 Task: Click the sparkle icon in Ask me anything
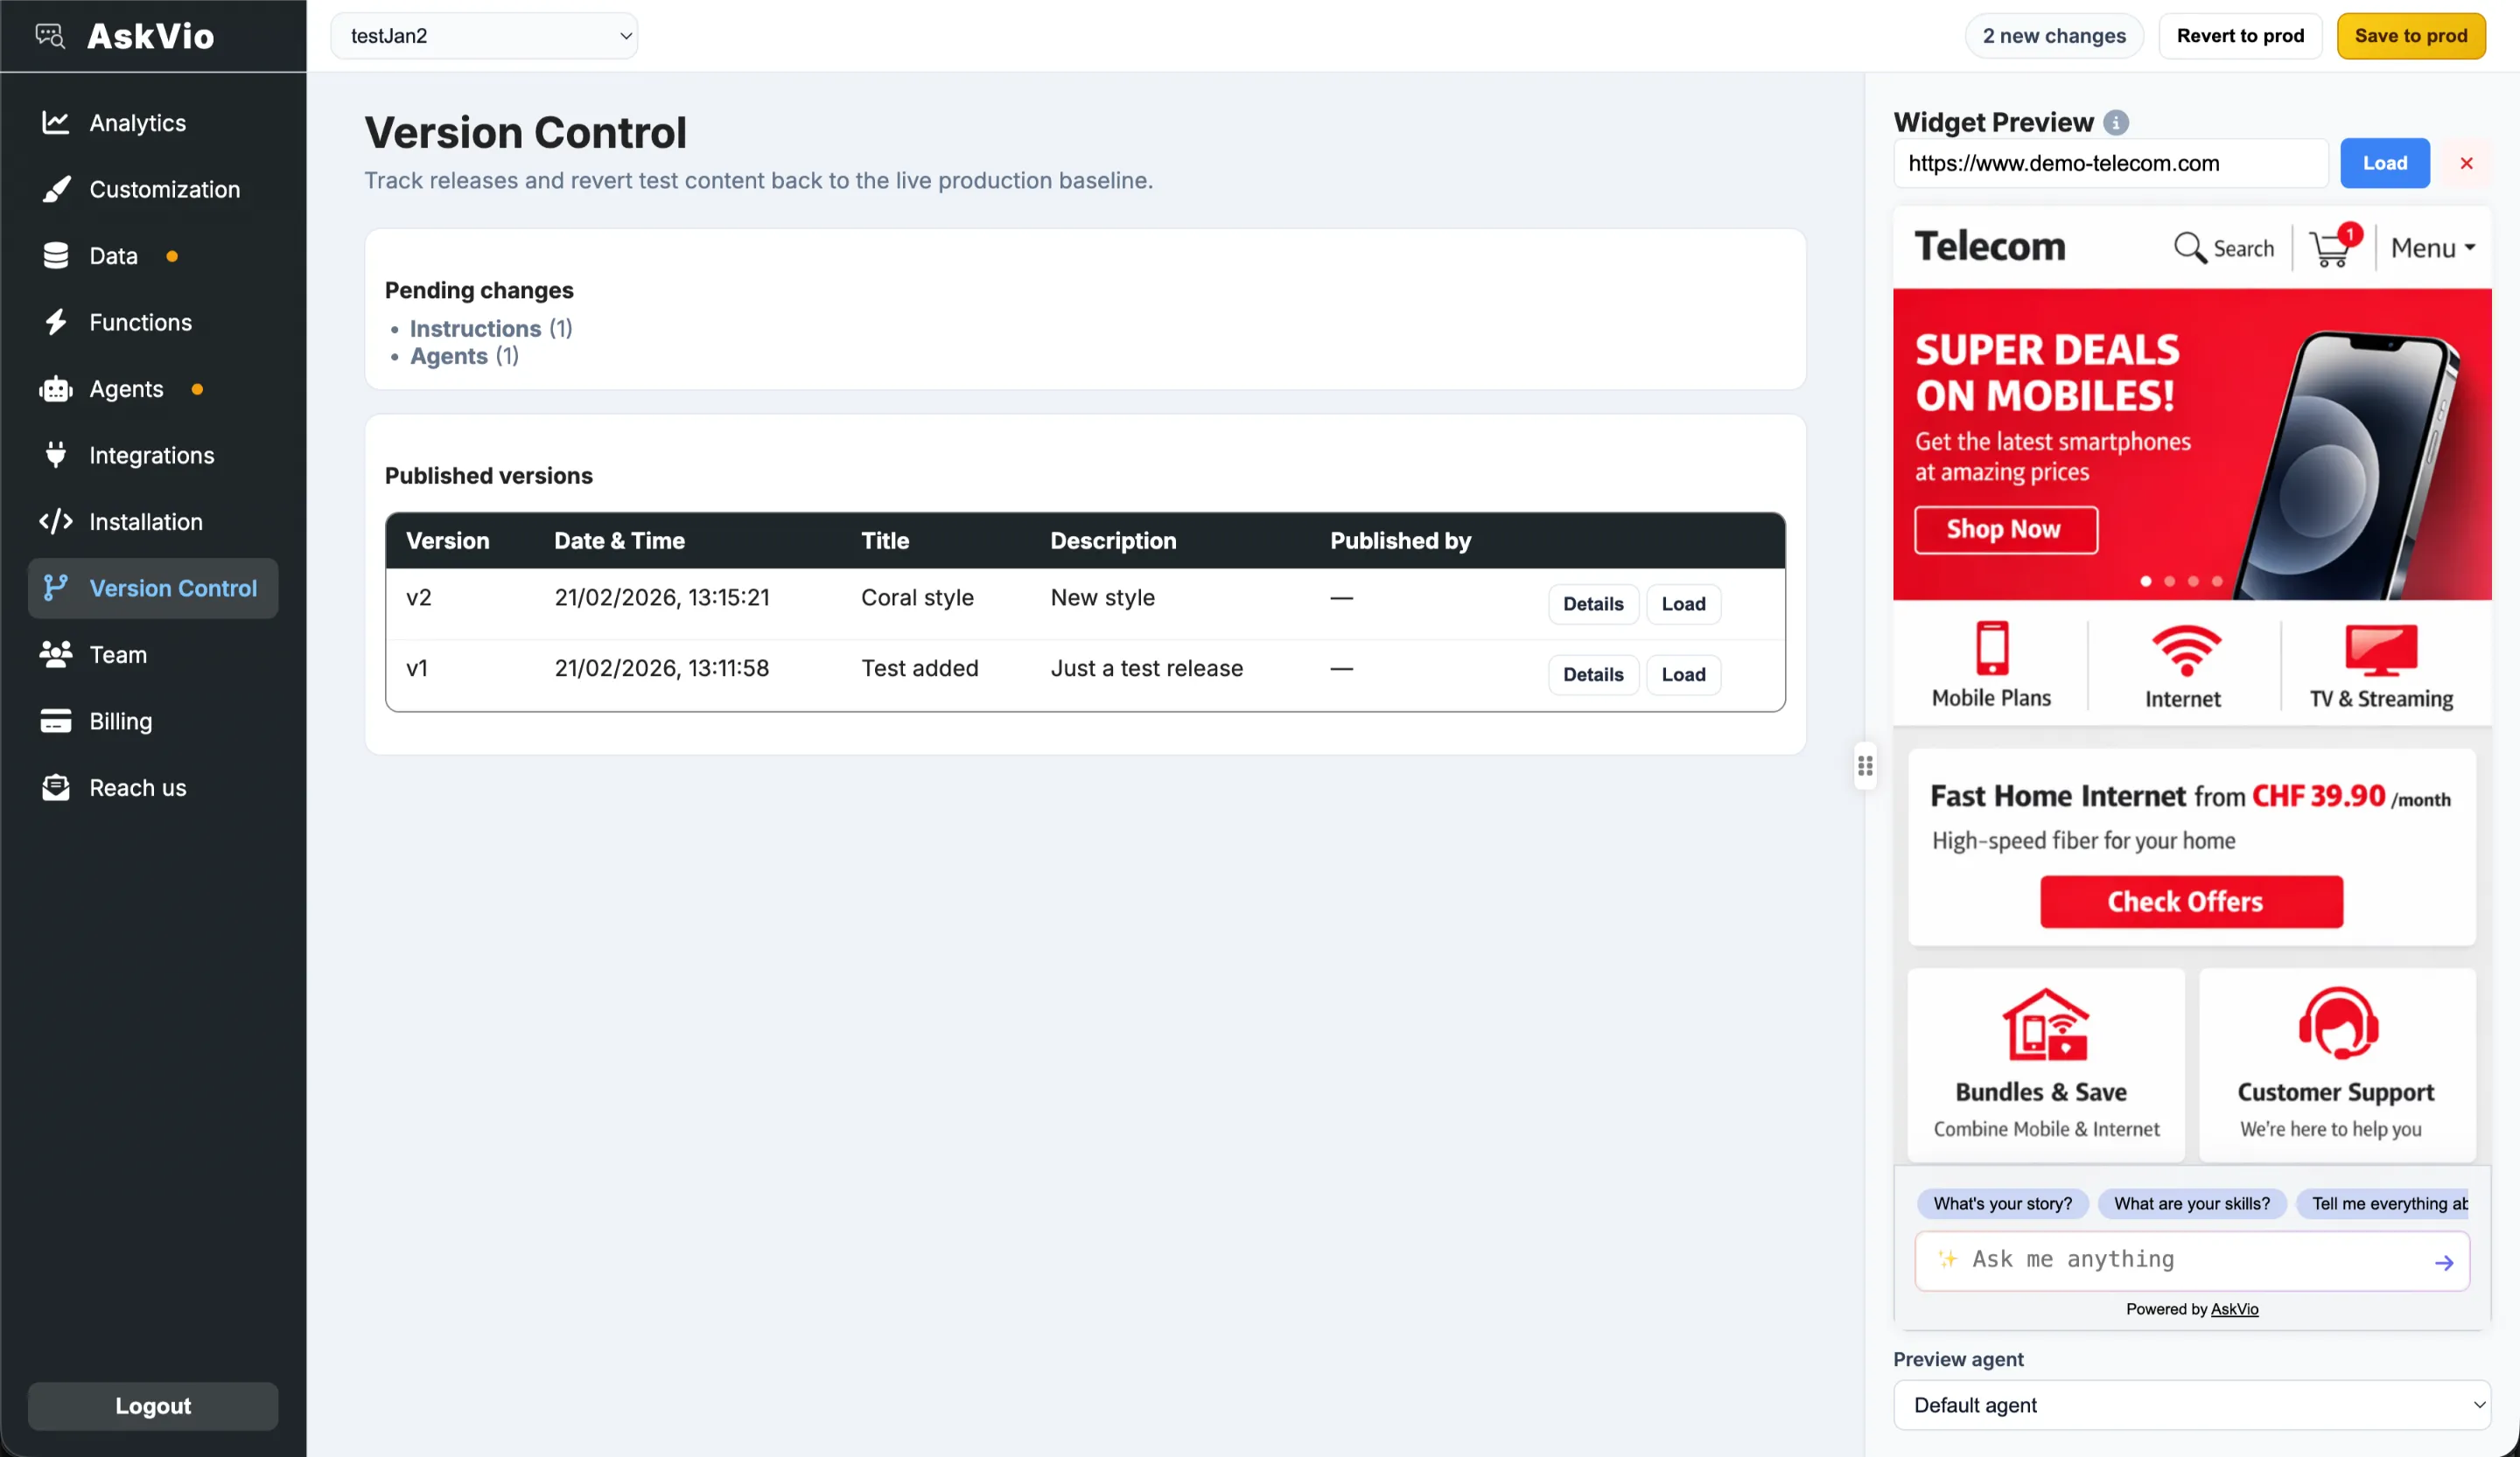(x=1947, y=1258)
